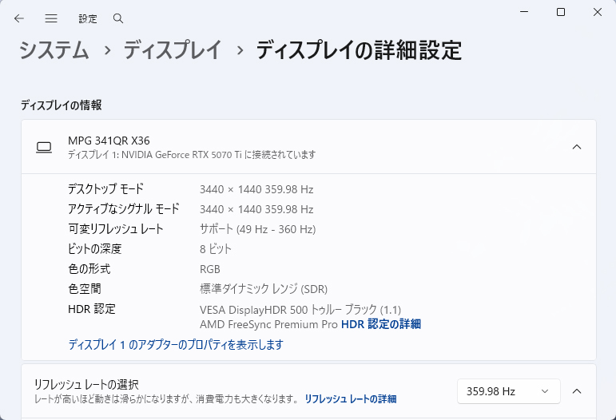Image resolution: width=616 pixels, height=420 pixels.
Task: Click the 可変リフレッシュ レート label
Action: (116, 229)
